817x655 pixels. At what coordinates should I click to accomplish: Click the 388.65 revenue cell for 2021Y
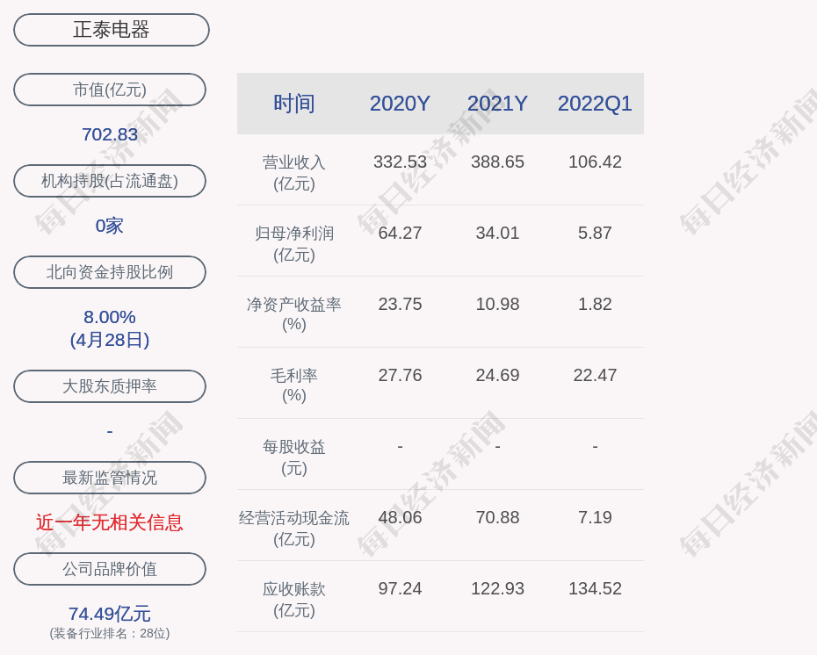point(497,162)
